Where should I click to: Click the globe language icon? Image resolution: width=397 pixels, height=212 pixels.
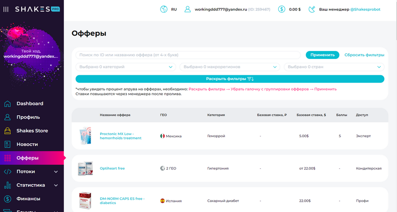pyautogui.click(x=164, y=9)
